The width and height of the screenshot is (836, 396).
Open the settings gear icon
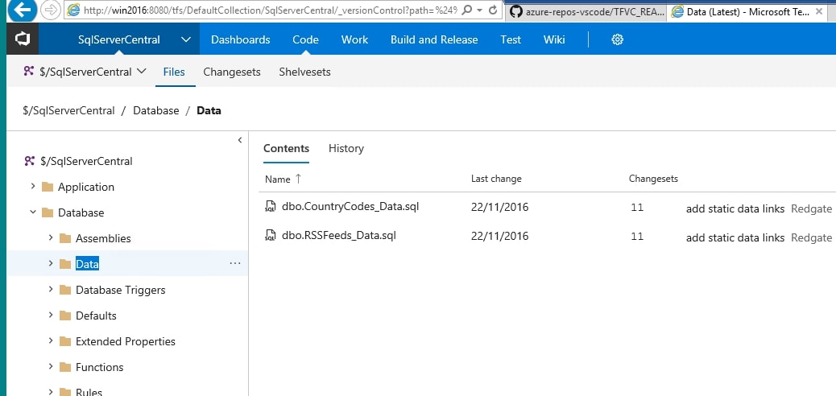pos(618,39)
